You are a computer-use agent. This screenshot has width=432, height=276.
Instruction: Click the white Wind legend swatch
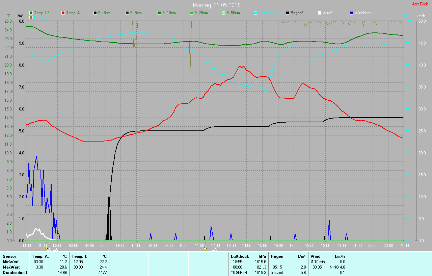320,13
